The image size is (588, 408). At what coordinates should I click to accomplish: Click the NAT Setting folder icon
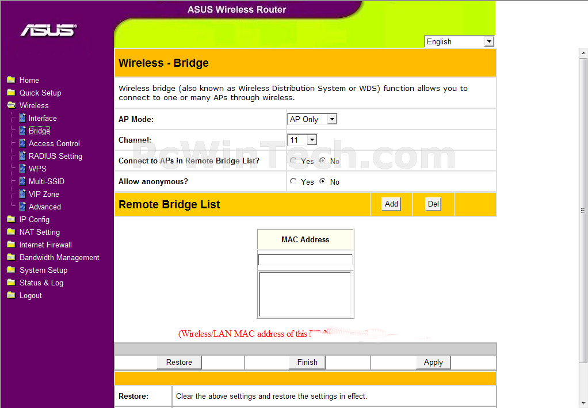click(x=12, y=232)
